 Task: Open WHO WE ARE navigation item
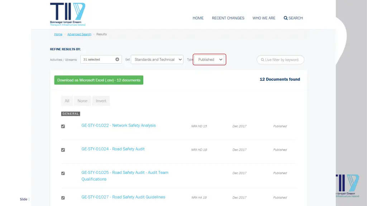264,18
